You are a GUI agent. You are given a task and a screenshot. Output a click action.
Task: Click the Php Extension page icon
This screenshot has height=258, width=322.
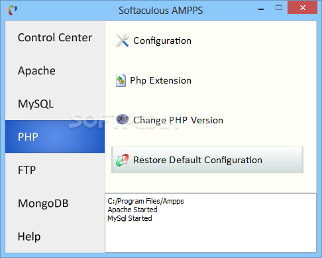coord(121,80)
